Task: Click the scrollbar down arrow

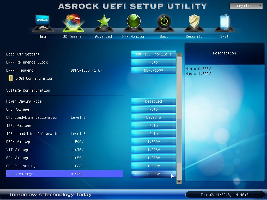Action: click(x=179, y=182)
